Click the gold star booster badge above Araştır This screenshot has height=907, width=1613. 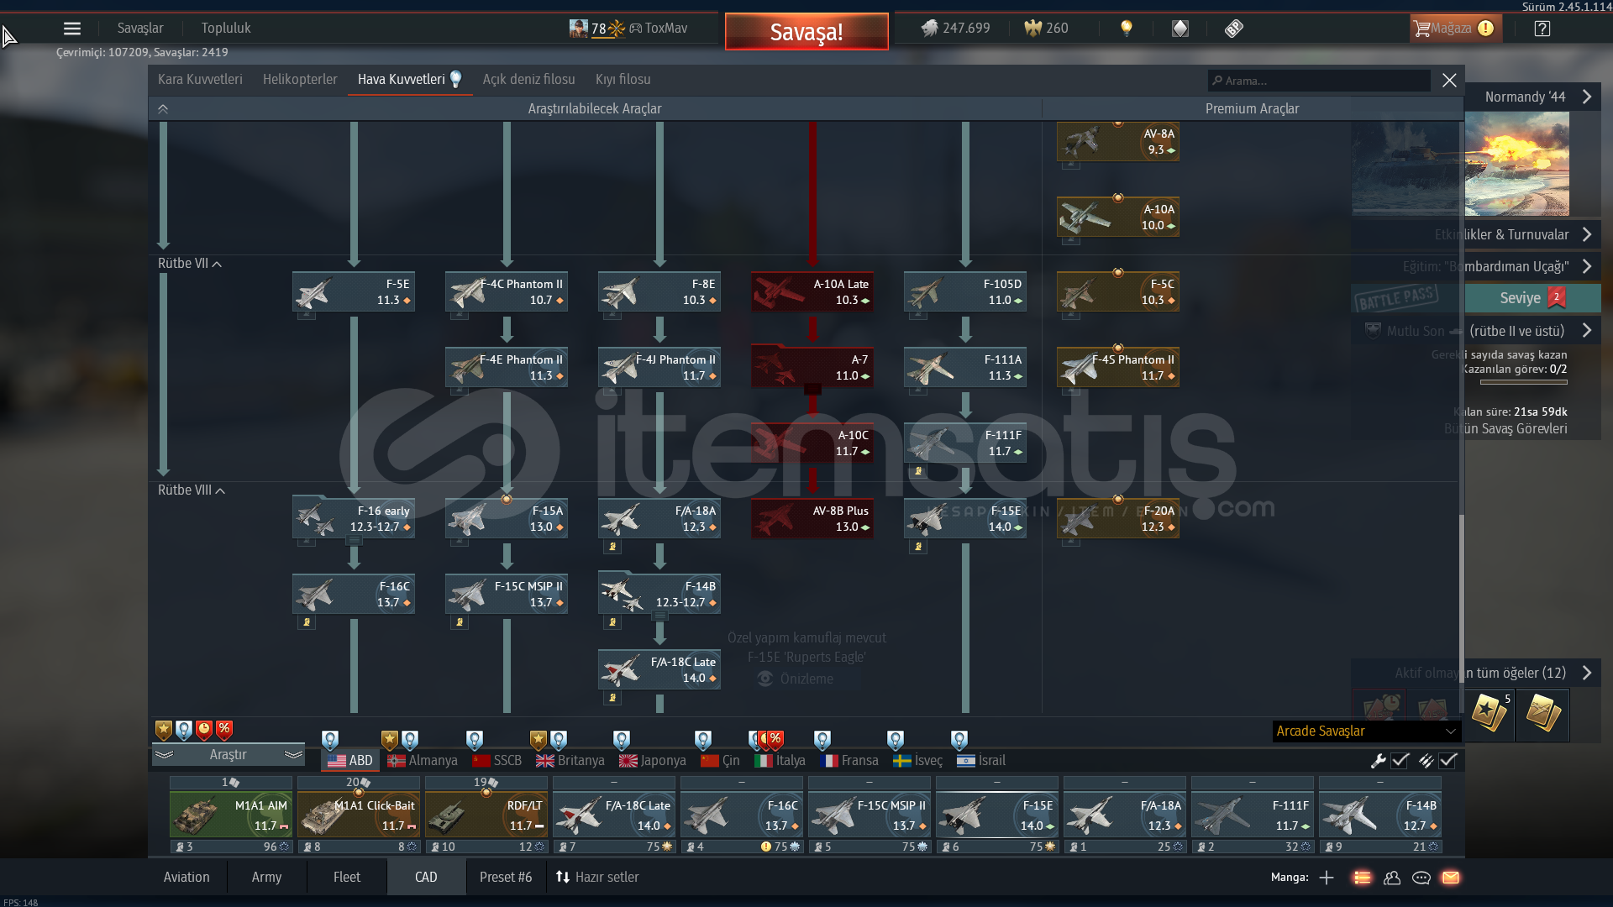point(164,730)
